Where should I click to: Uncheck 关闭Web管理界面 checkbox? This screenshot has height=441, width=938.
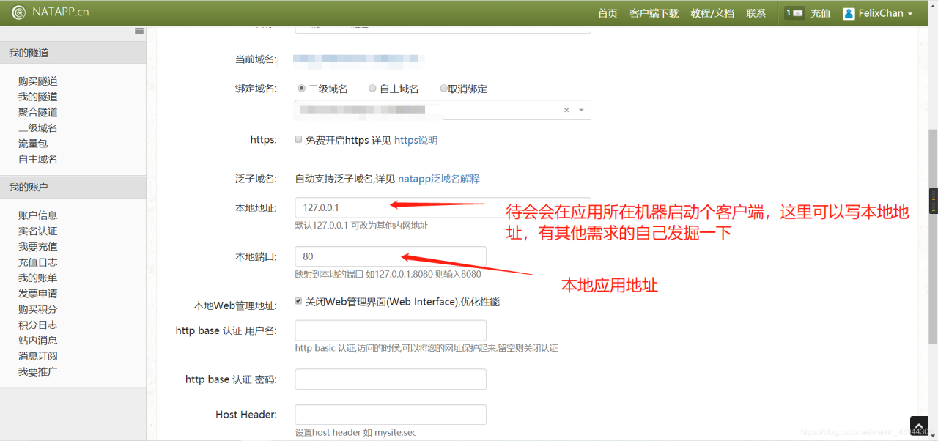pyautogui.click(x=298, y=301)
